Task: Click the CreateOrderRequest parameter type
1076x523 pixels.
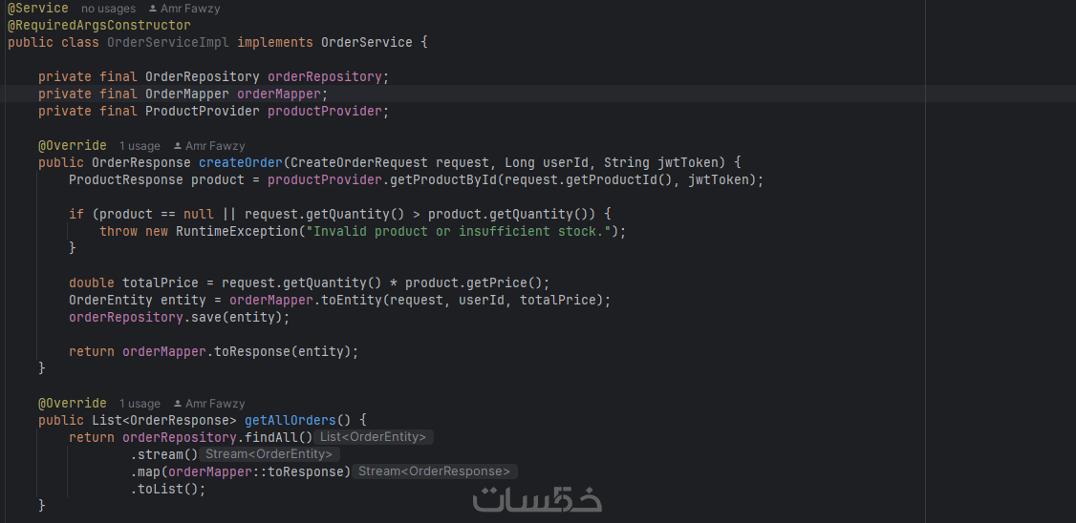Action: (x=359, y=162)
